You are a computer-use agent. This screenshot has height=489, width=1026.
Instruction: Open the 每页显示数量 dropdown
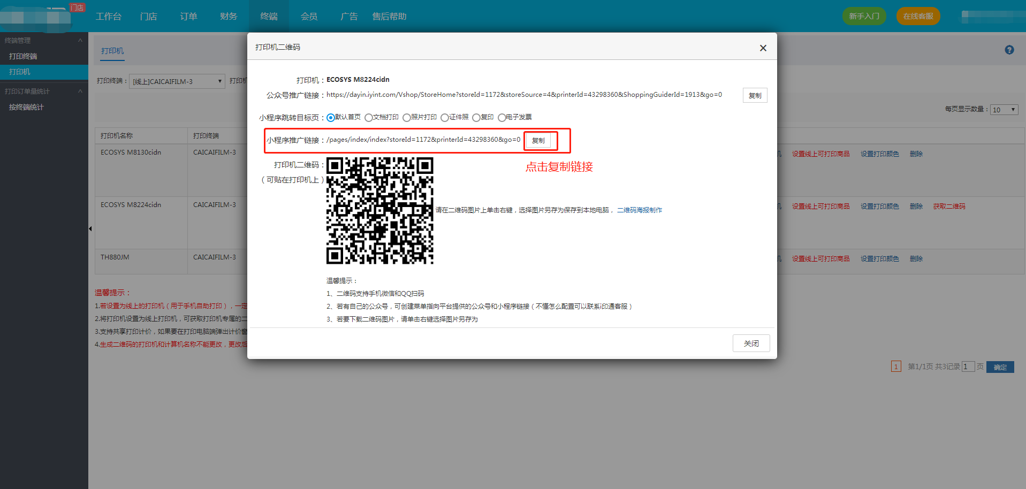coord(1004,109)
